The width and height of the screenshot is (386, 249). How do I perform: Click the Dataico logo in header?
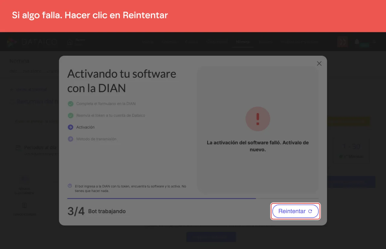pos(32,42)
